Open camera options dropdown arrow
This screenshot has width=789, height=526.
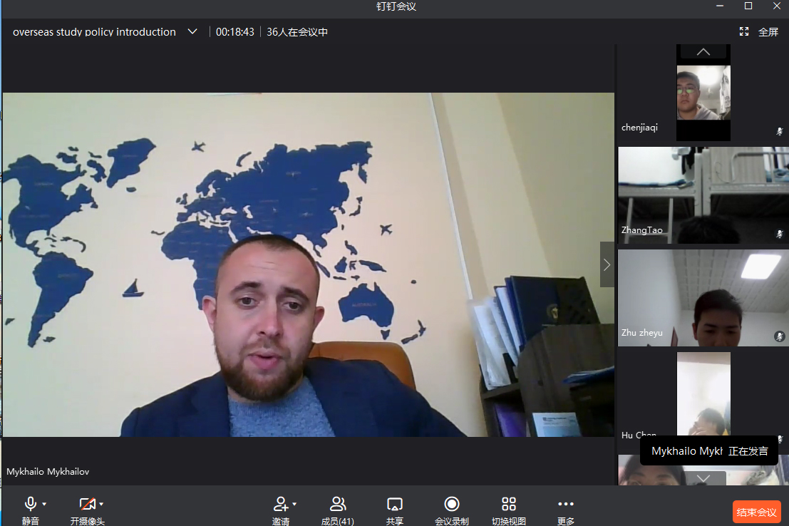point(101,504)
